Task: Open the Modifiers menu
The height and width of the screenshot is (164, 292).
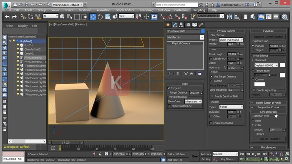Action: pos(85,10)
